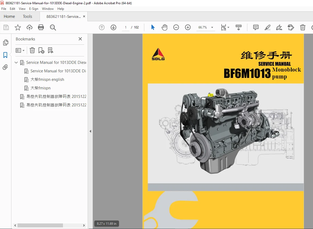Open the 大柴fmispn bookmark without english

coord(41,88)
